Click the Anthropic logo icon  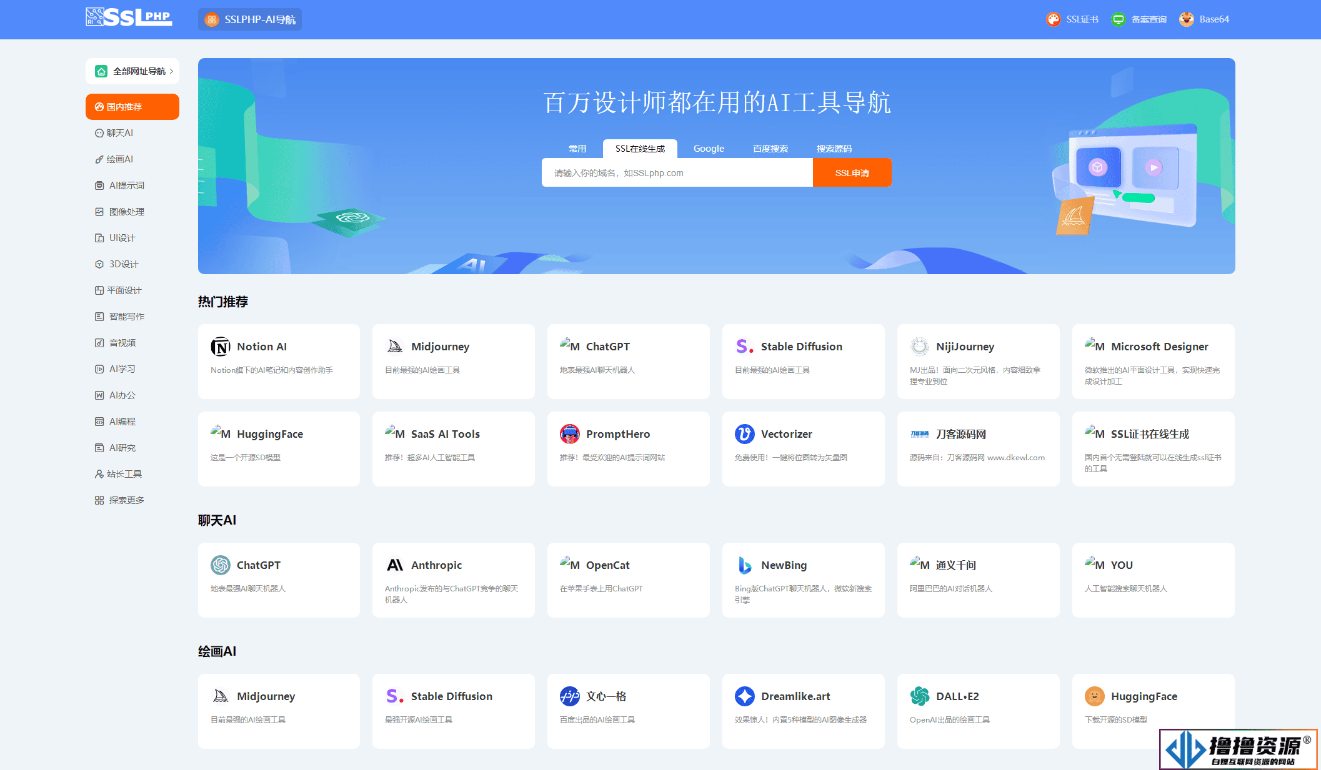(x=395, y=565)
